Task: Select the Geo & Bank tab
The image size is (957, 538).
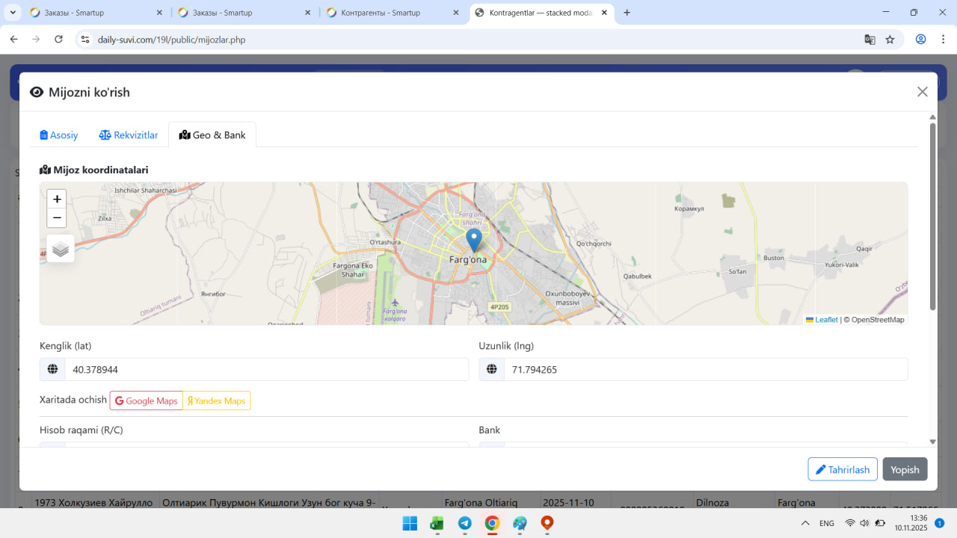Action: click(x=212, y=135)
